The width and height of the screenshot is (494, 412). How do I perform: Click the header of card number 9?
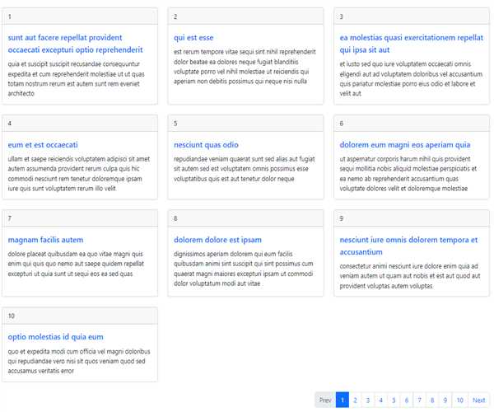tap(411, 218)
